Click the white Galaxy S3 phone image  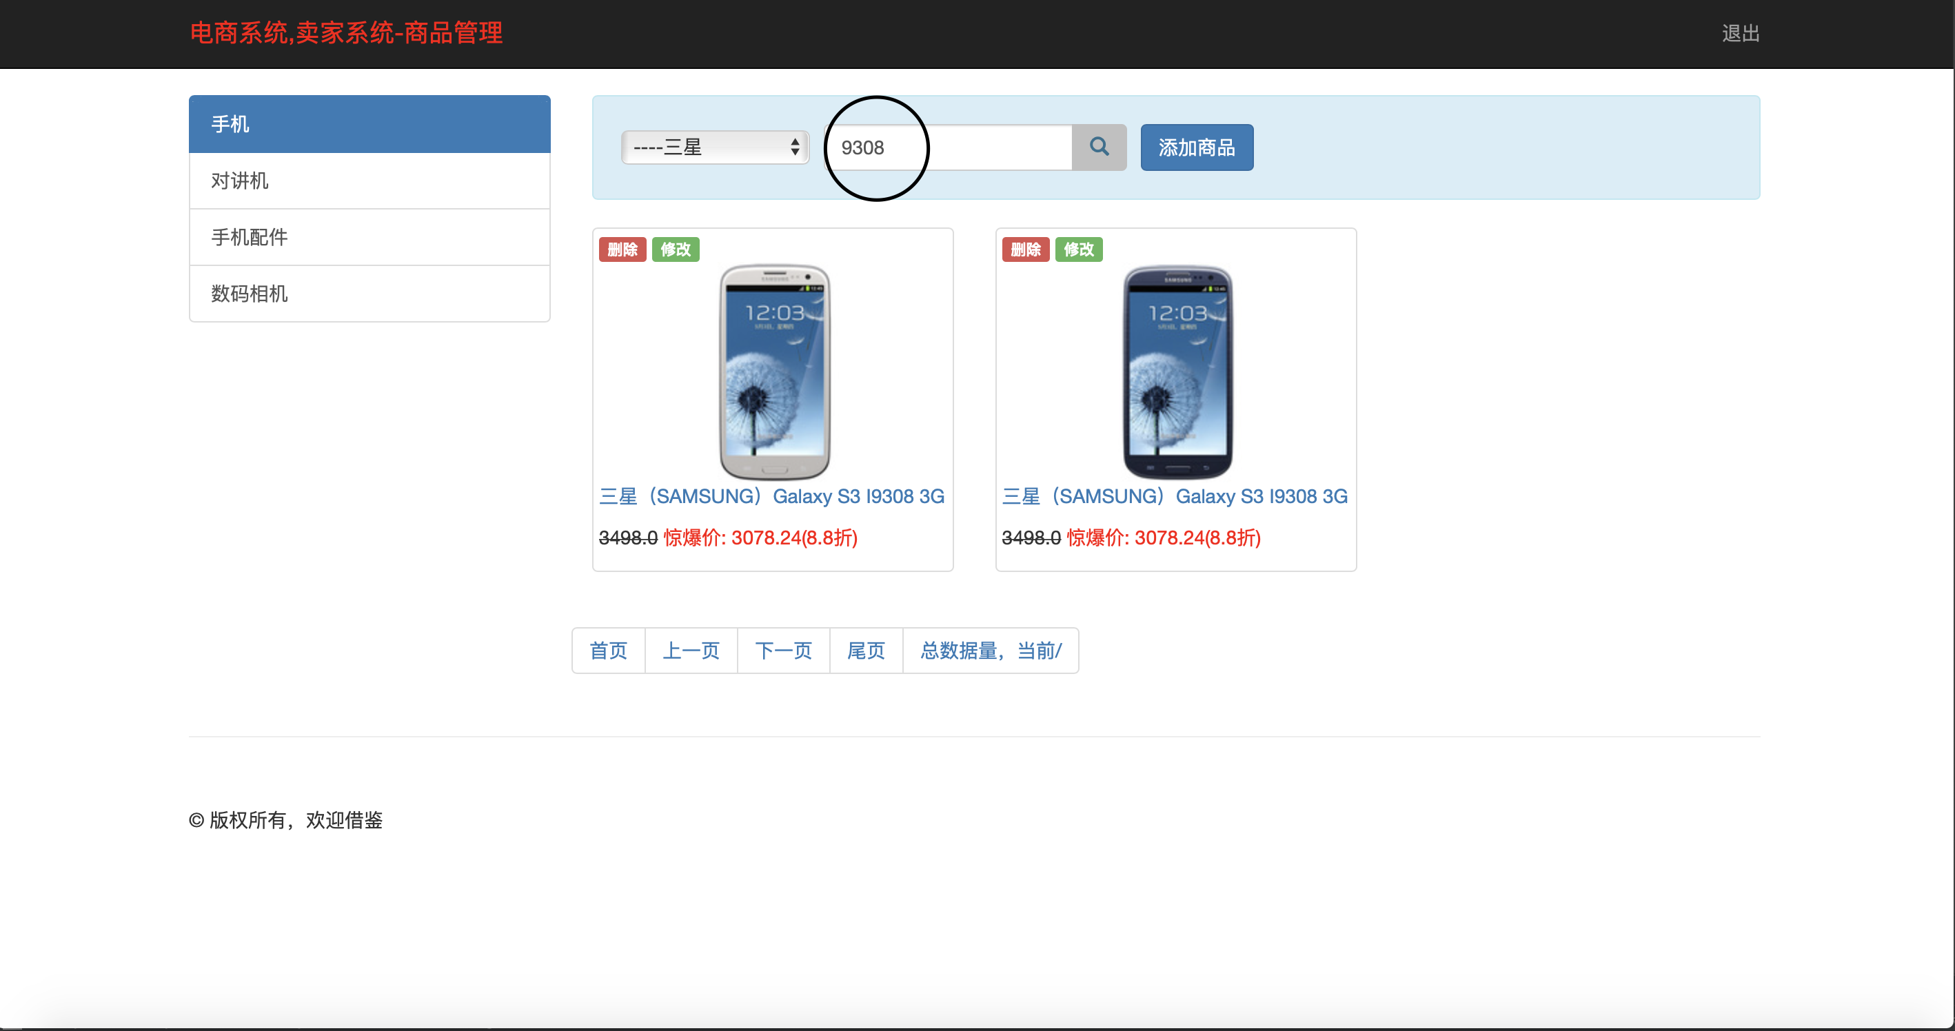click(773, 371)
